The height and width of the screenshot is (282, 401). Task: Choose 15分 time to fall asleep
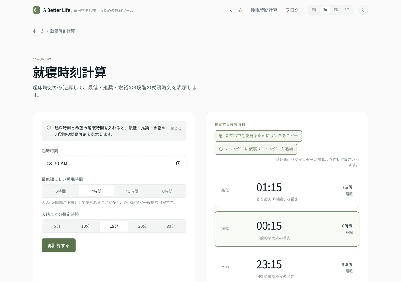pyautogui.click(x=114, y=226)
